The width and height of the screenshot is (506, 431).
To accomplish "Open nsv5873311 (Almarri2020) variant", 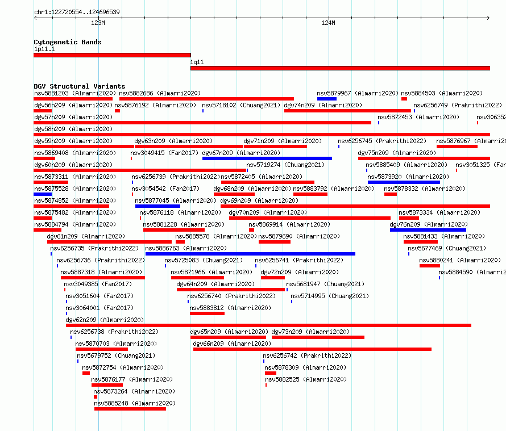I will tap(51, 182).
